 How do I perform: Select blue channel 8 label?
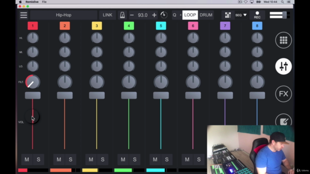pyautogui.click(x=257, y=26)
